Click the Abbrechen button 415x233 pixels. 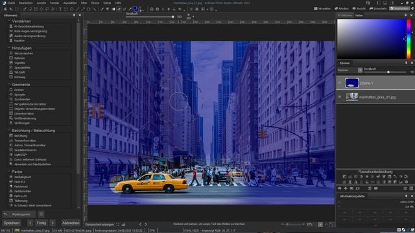click(71, 223)
